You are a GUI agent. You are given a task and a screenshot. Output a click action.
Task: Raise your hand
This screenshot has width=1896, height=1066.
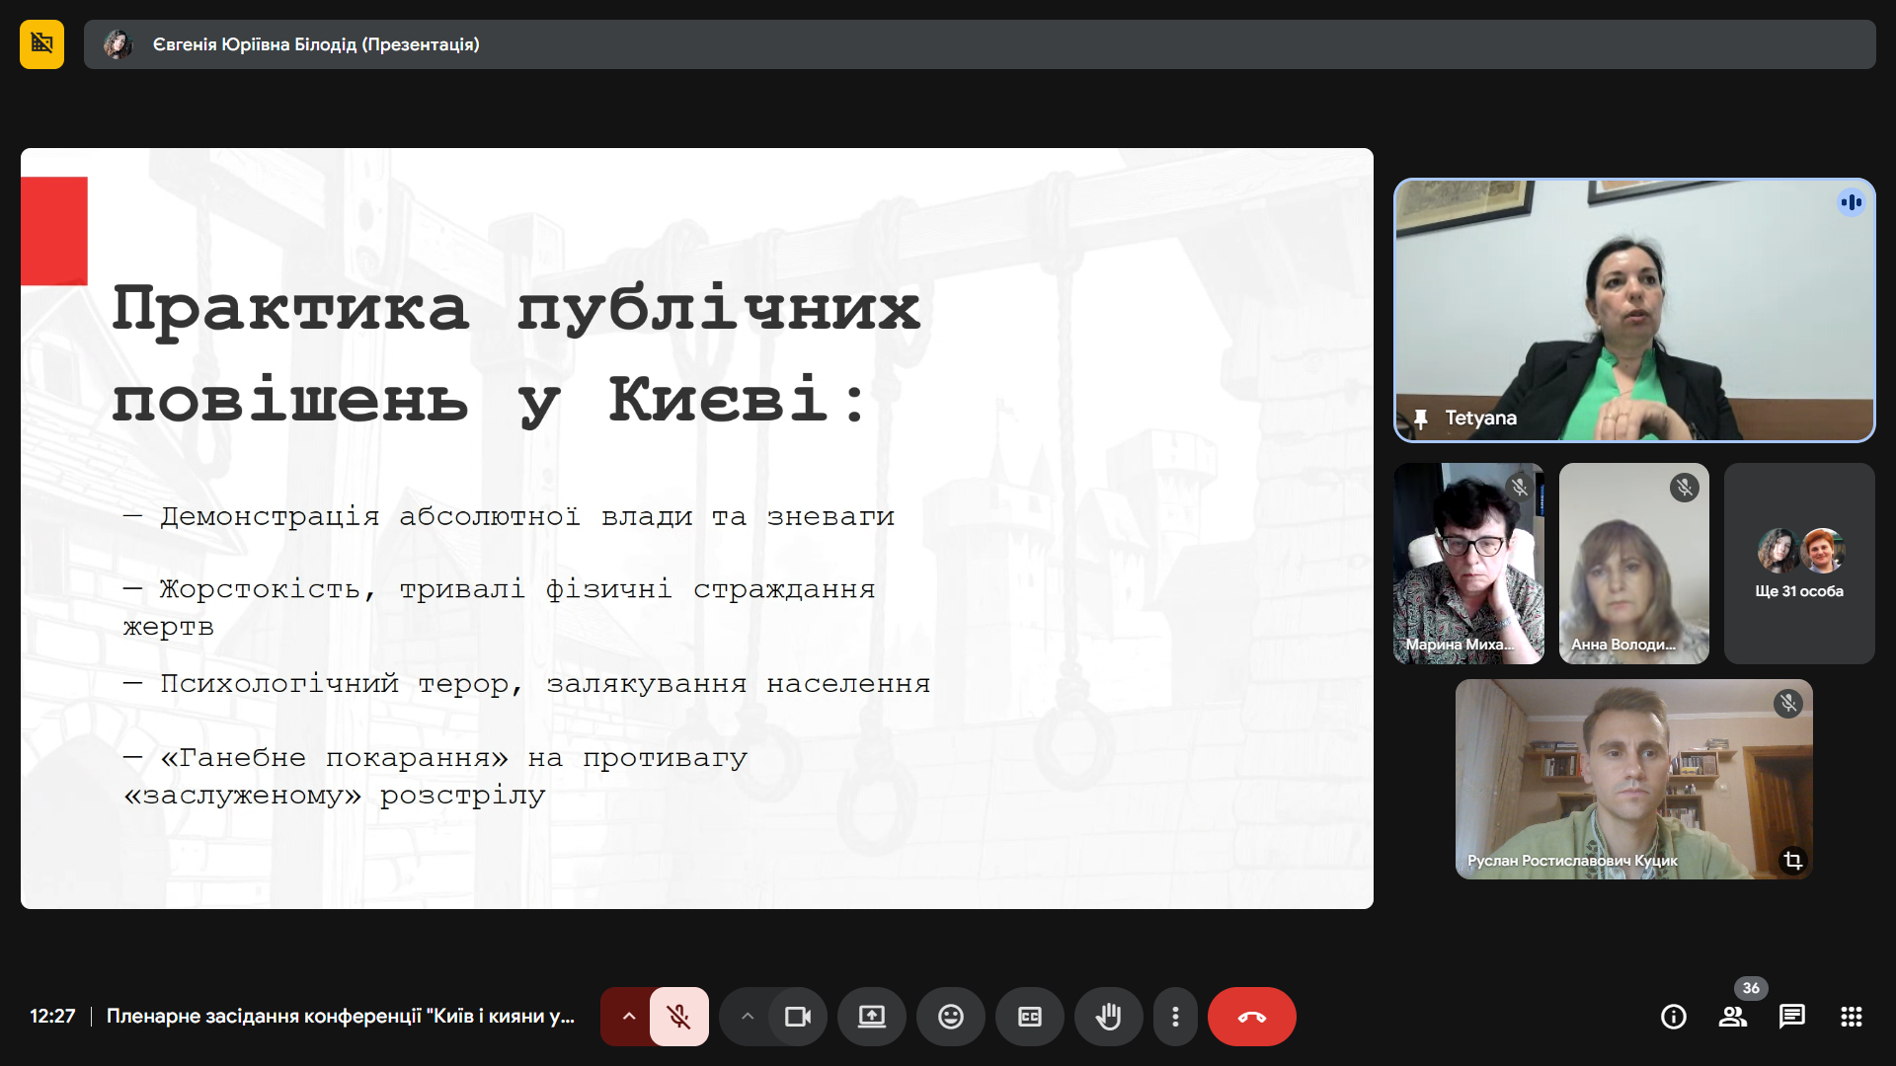(1108, 1017)
